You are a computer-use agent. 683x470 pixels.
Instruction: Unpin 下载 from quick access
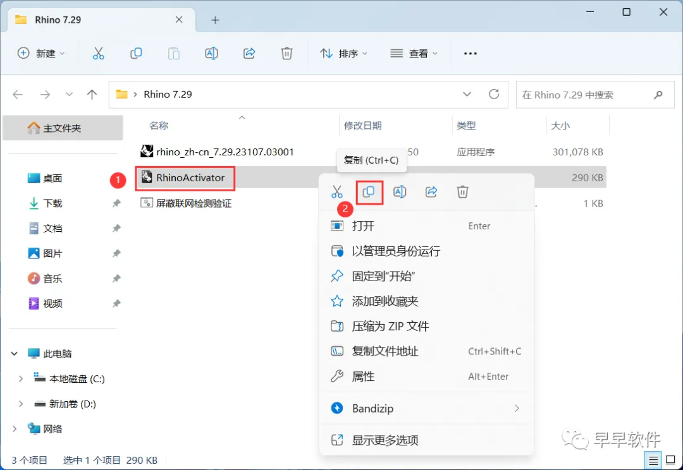click(x=116, y=203)
